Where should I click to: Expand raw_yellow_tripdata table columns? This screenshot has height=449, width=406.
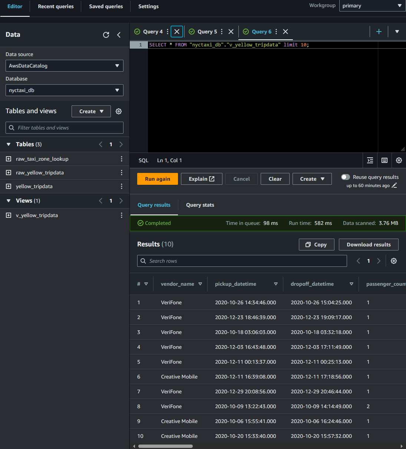[9, 173]
